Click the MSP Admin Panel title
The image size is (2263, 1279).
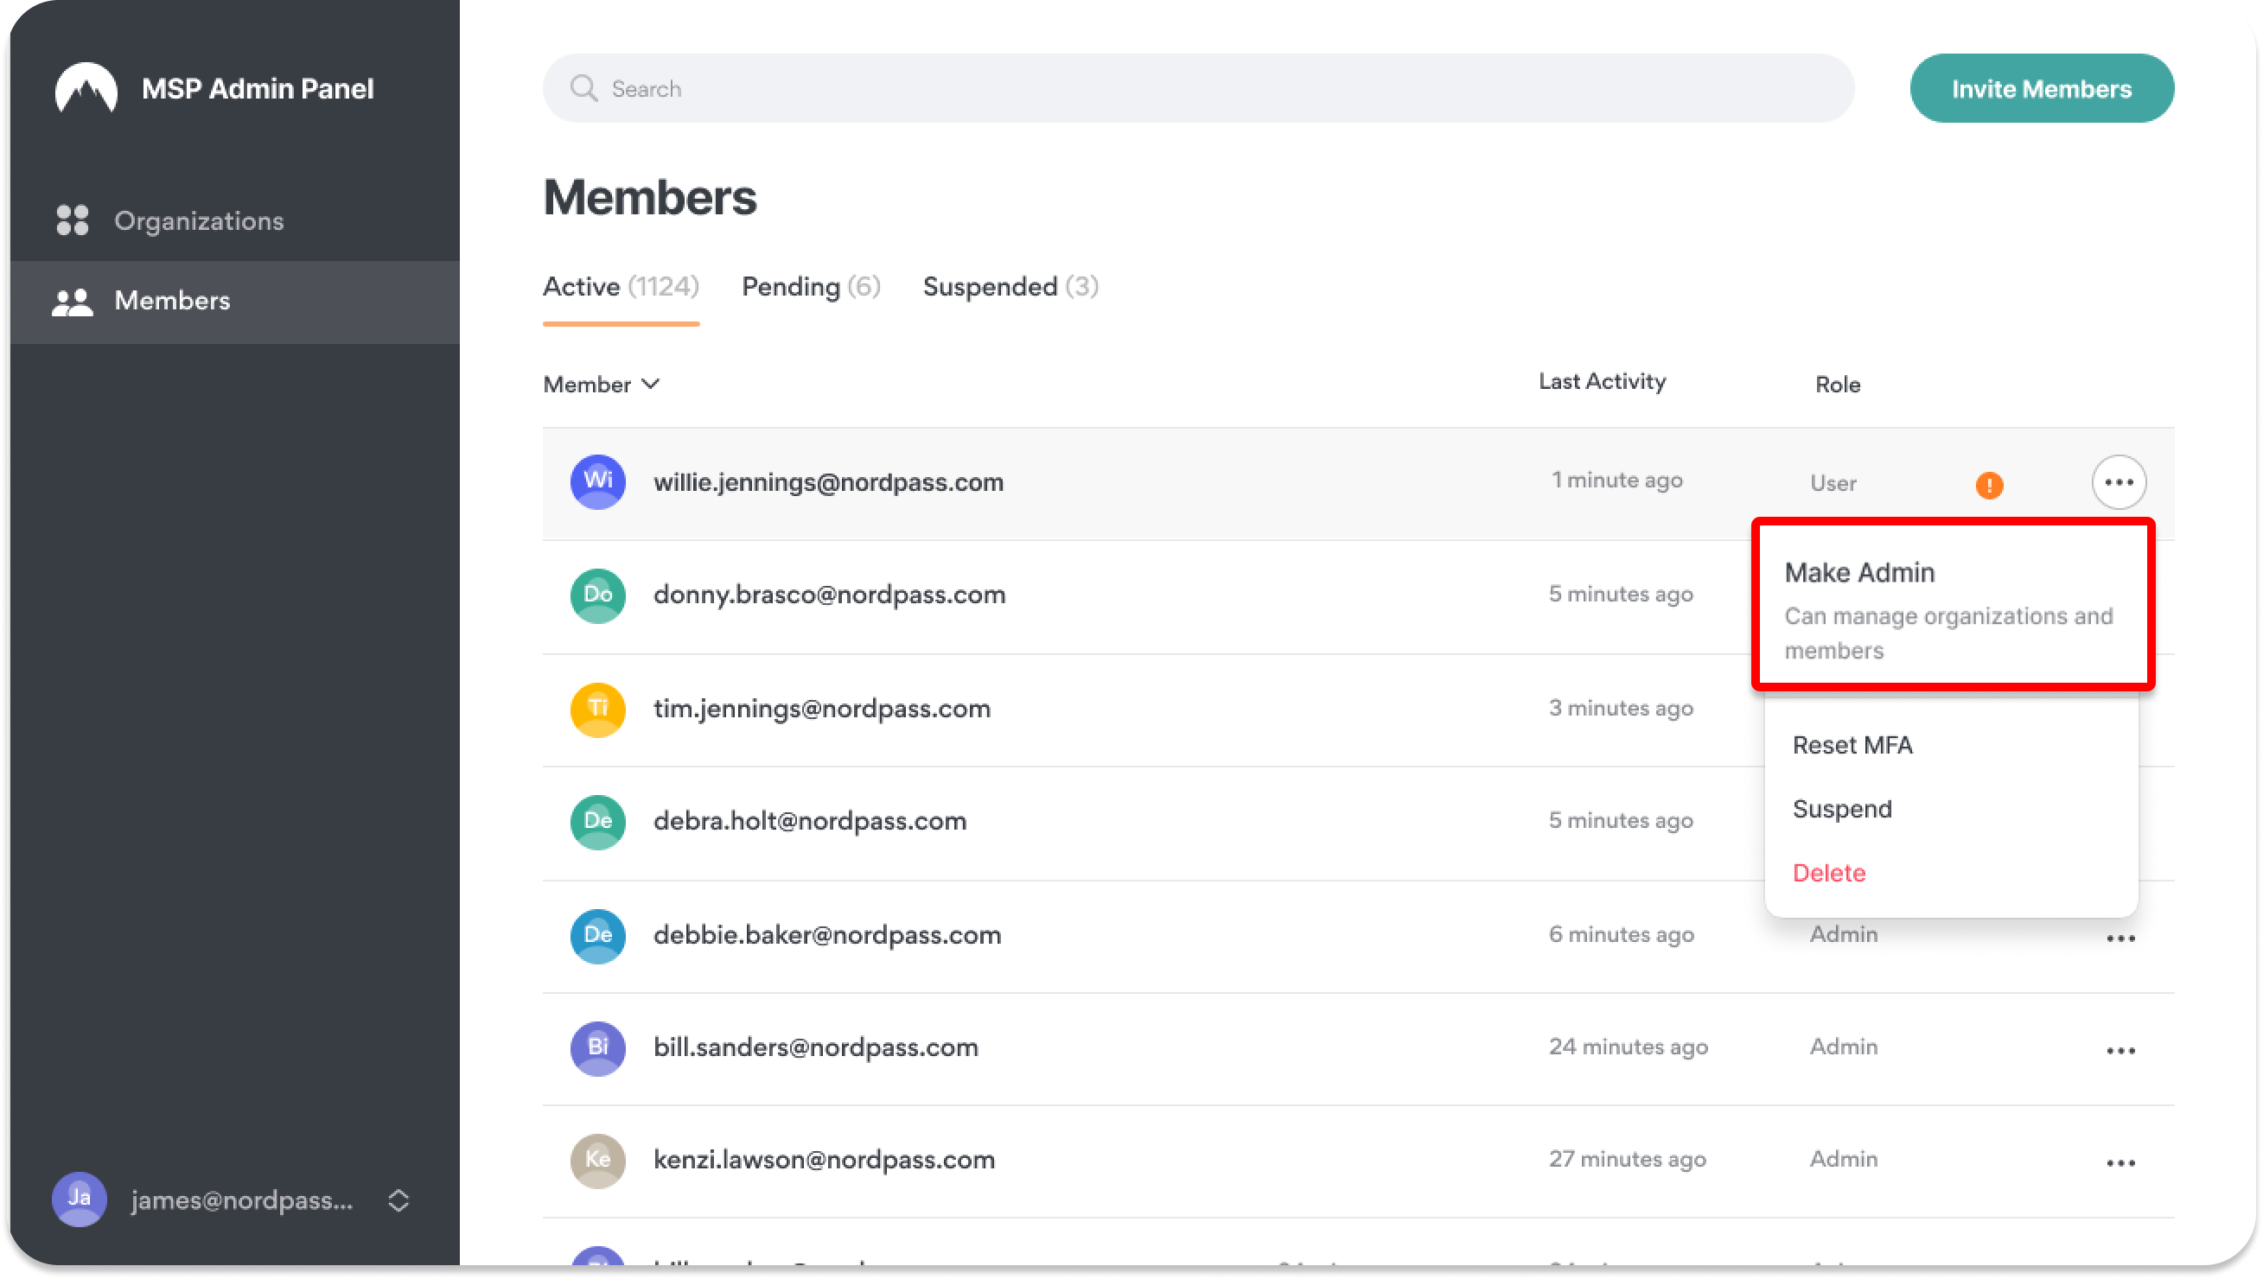tap(258, 88)
